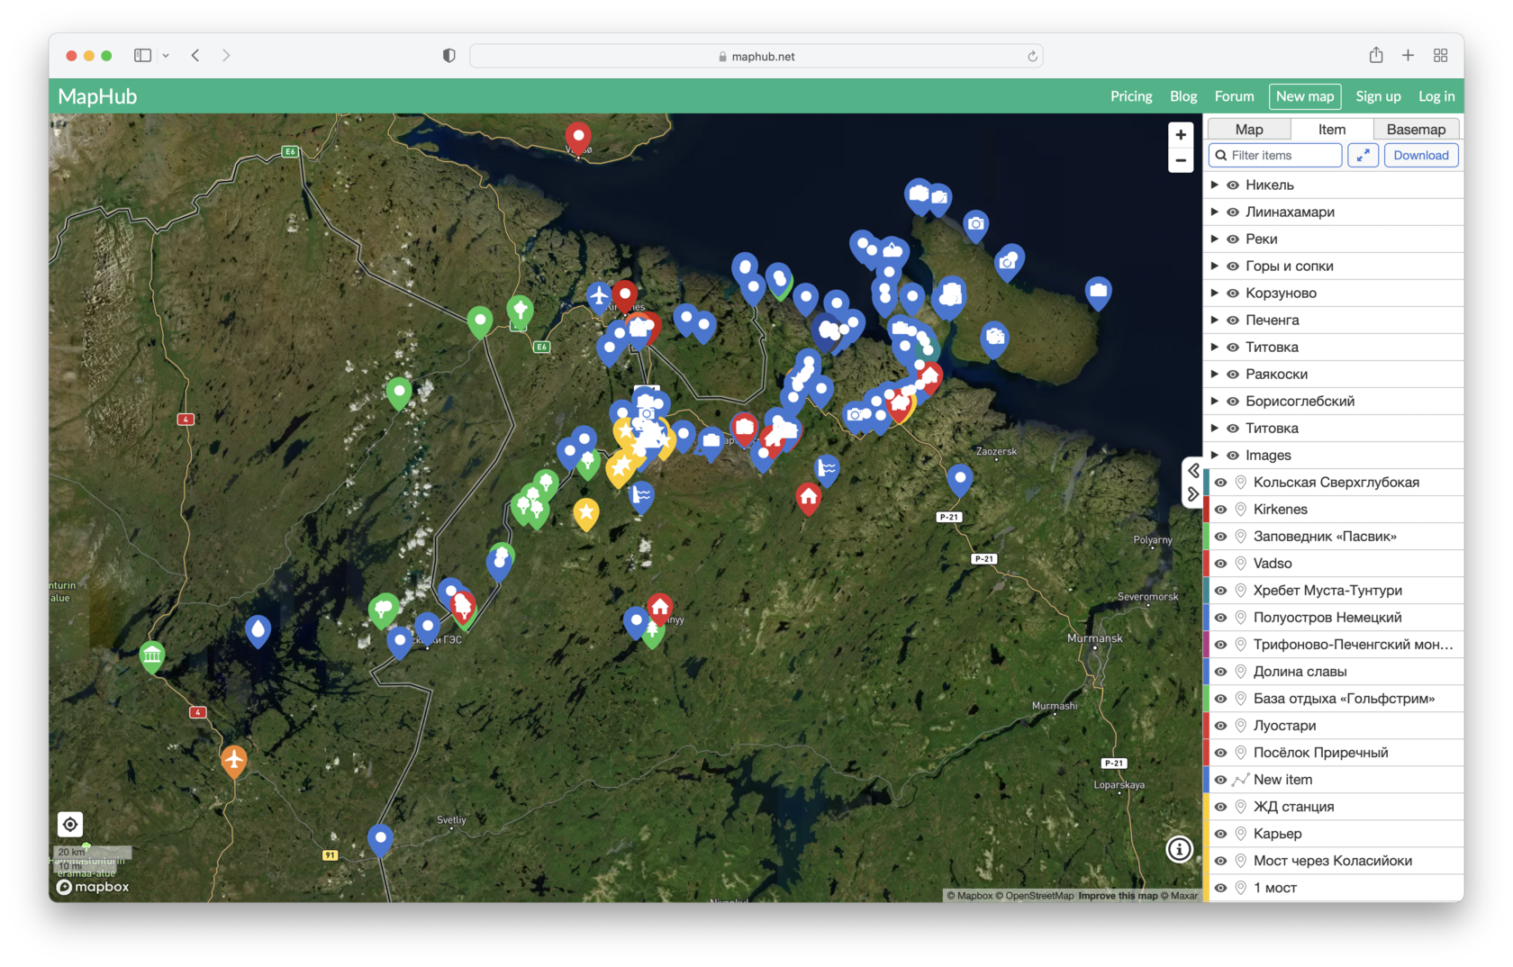Reload the page with the refresh icon

coord(1032,56)
